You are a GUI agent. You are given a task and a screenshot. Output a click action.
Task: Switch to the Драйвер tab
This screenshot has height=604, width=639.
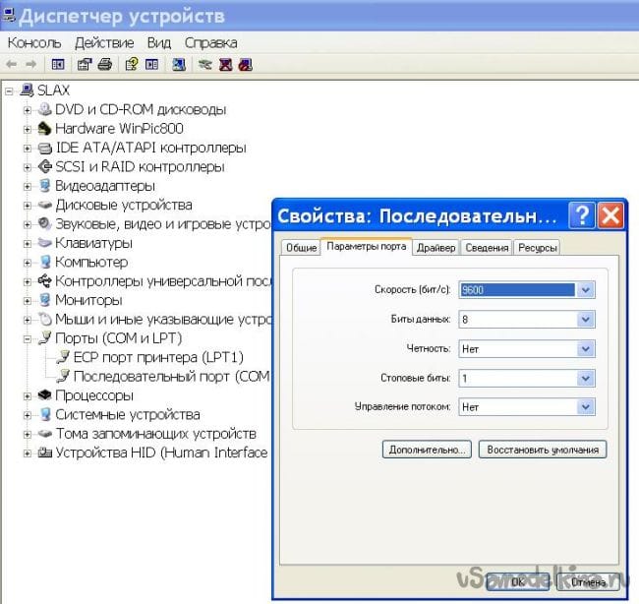pyautogui.click(x=436, y=248)
